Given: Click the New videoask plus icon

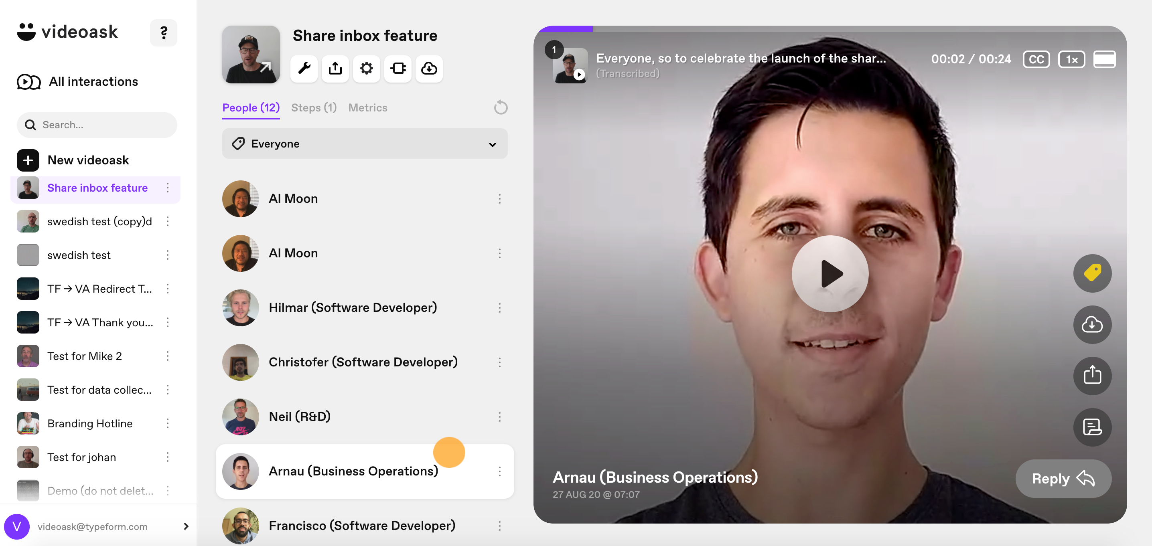Looking at the screenshot, I should [28, 160].
